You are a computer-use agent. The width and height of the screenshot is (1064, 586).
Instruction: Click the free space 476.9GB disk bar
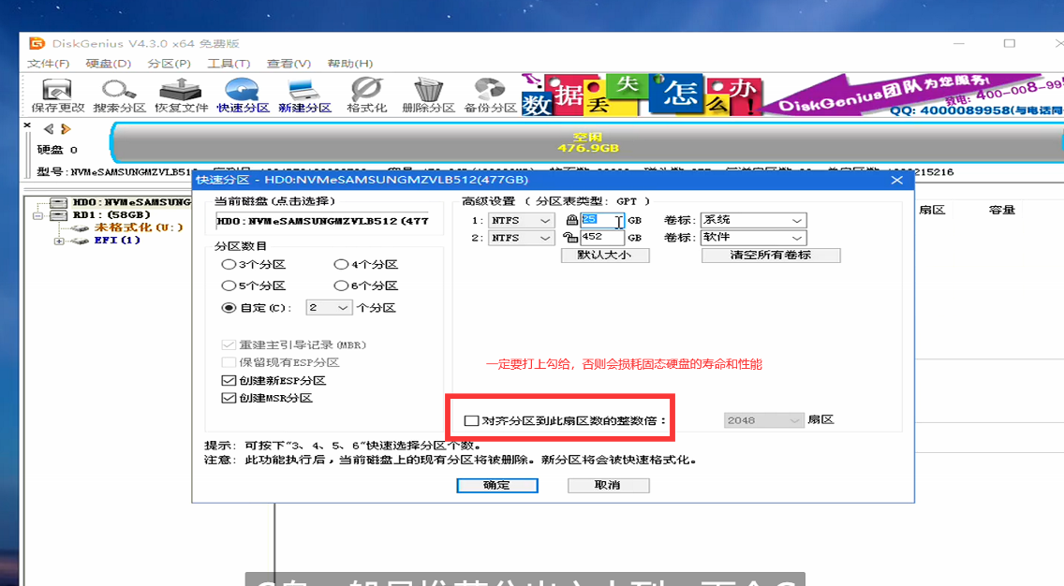(587, 142)
